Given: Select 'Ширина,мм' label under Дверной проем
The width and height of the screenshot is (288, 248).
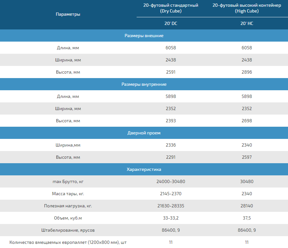Looking at the screenshot, I should coord(68,145).
